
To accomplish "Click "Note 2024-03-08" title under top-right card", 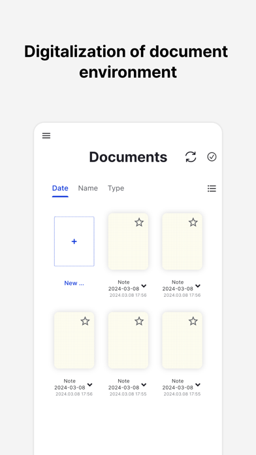I will coord(178,286).
